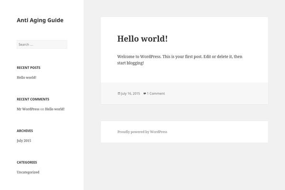Open Hello world! under Recent Posts
Image resolution: width=285 pixels, height=190 pixels.
27,77
